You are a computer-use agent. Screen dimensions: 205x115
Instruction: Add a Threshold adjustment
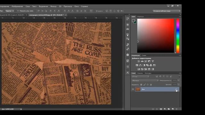coord(146,69)
